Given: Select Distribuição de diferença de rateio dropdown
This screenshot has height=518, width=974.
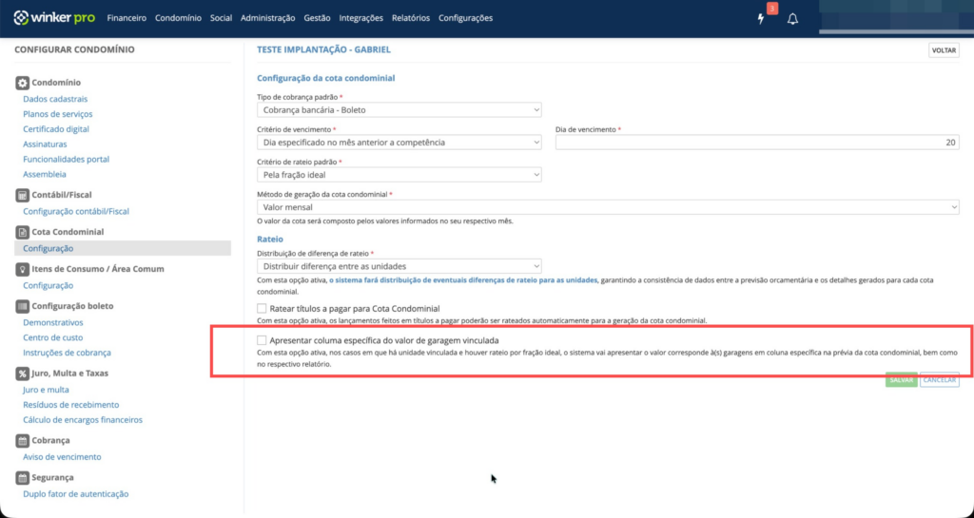Looking at the screenshot, I should pyautogui.click(x=399, y=266).
